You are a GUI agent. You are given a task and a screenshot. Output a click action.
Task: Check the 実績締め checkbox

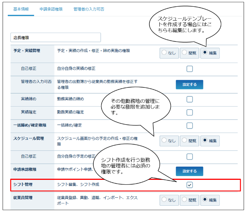tap(190, 99)
